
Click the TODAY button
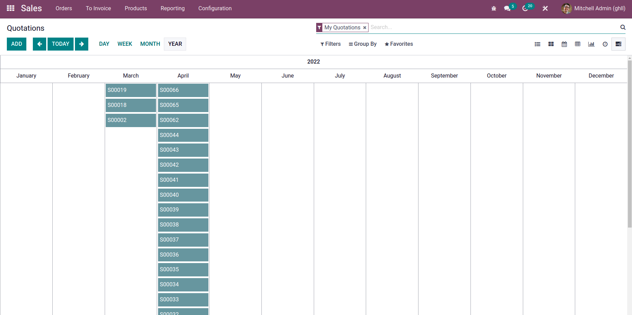(61, 44)
